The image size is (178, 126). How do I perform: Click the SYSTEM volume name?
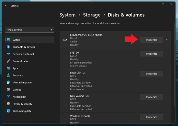click(75, 53)
